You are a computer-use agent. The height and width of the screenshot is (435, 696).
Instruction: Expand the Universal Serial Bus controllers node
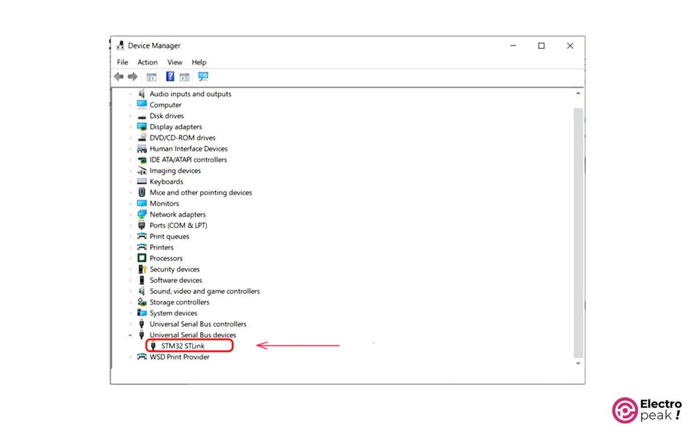[x=130, y=324]
